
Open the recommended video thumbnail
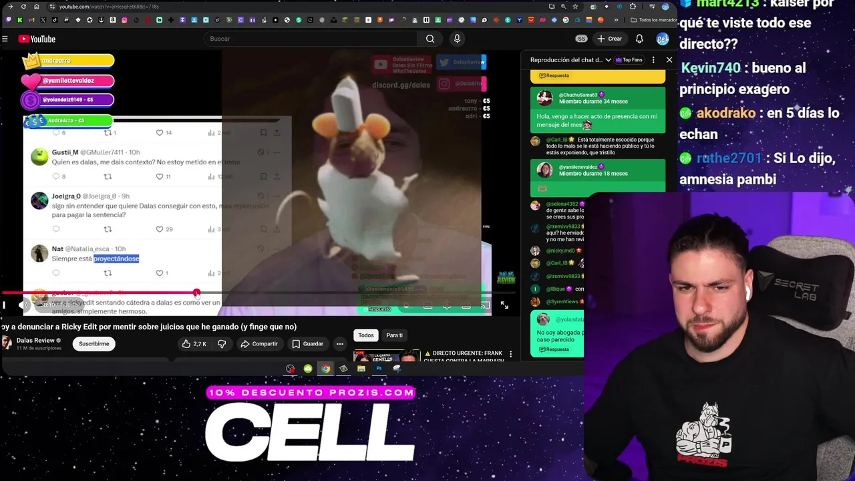387,355
